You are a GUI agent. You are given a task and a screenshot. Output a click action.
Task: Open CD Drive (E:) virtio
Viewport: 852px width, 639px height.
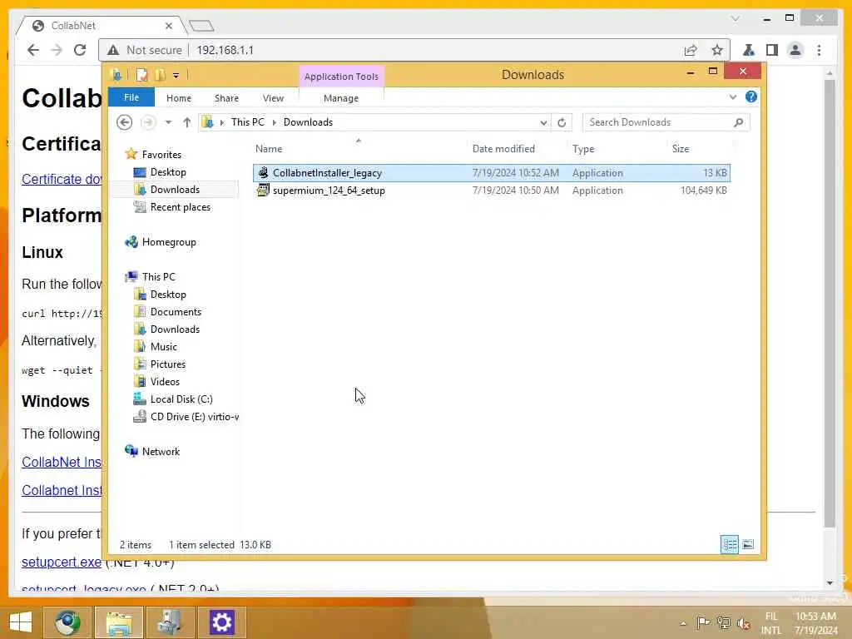195,417
